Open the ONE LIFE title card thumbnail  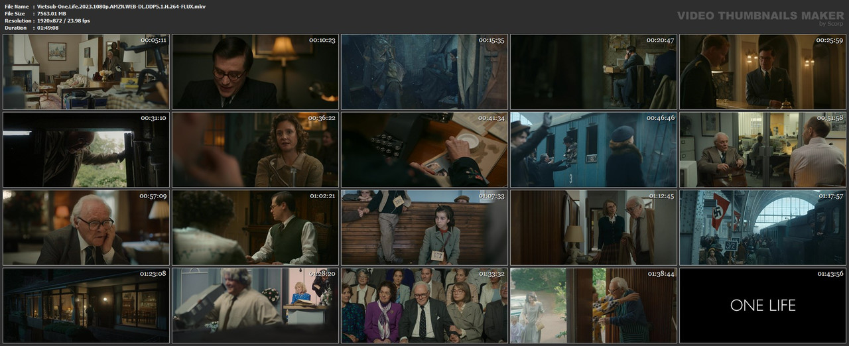coord(763,306)
